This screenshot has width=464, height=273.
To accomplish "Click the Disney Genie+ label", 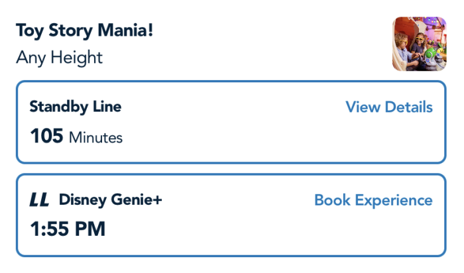I will pyautogui.click(x=110, y=199).
